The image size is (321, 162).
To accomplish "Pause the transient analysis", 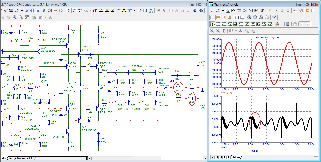I will [288, 11].
